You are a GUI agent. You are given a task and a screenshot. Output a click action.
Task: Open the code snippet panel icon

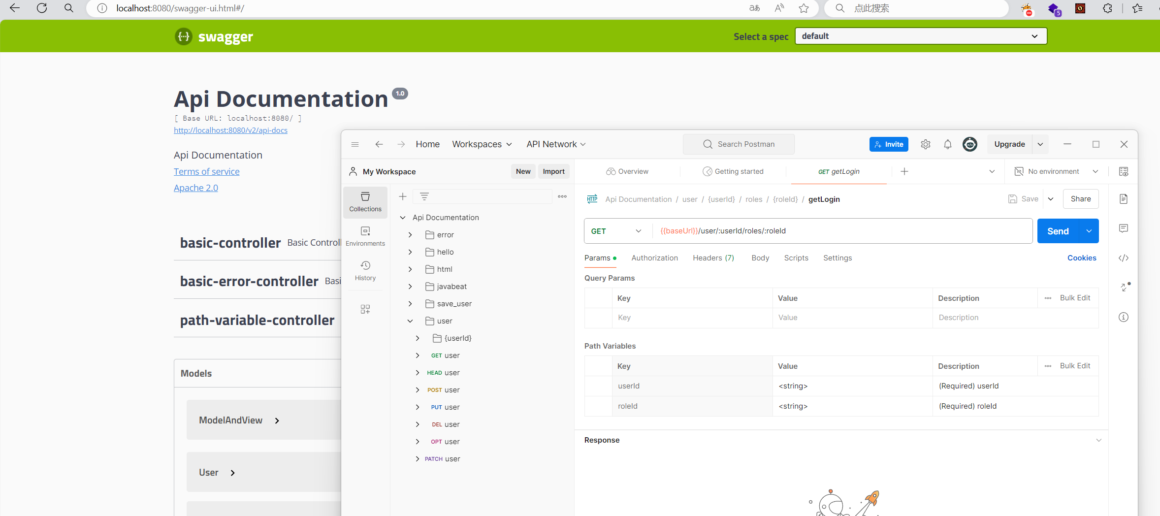pos(1123,258)
